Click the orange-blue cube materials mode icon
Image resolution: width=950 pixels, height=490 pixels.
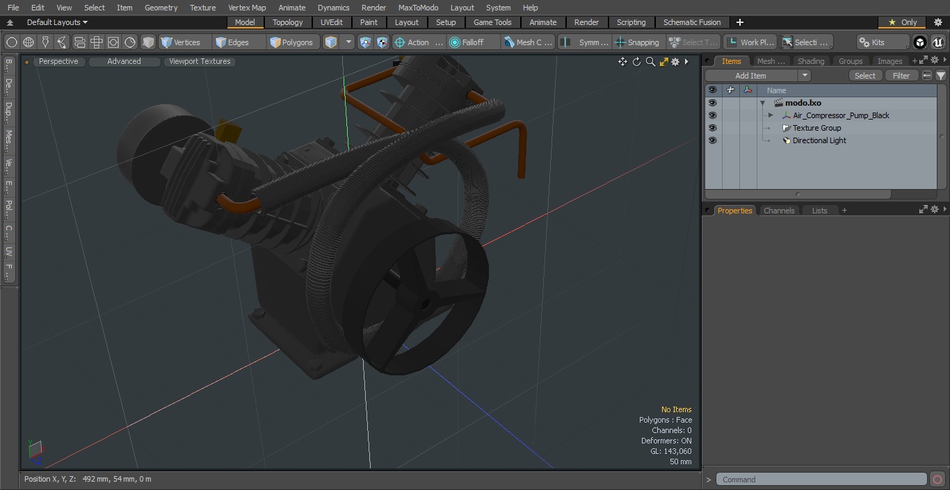(331, 42)
